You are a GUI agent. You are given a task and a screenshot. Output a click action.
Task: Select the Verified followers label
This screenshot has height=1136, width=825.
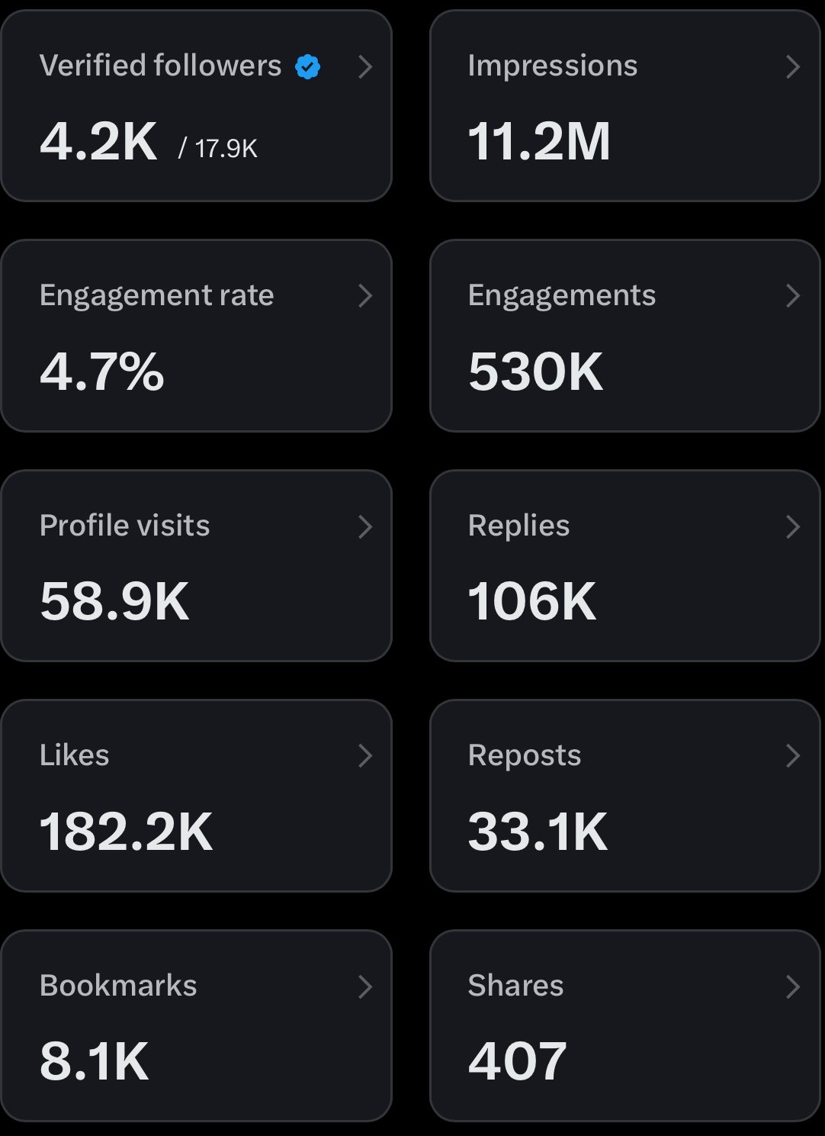click(x=160, y=66)
